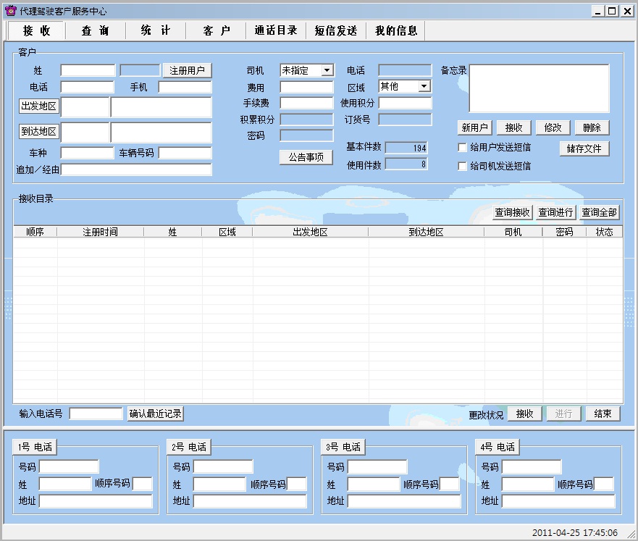Open 公告事项 notices
Screen dimensions: 638x541
[306, 157]
